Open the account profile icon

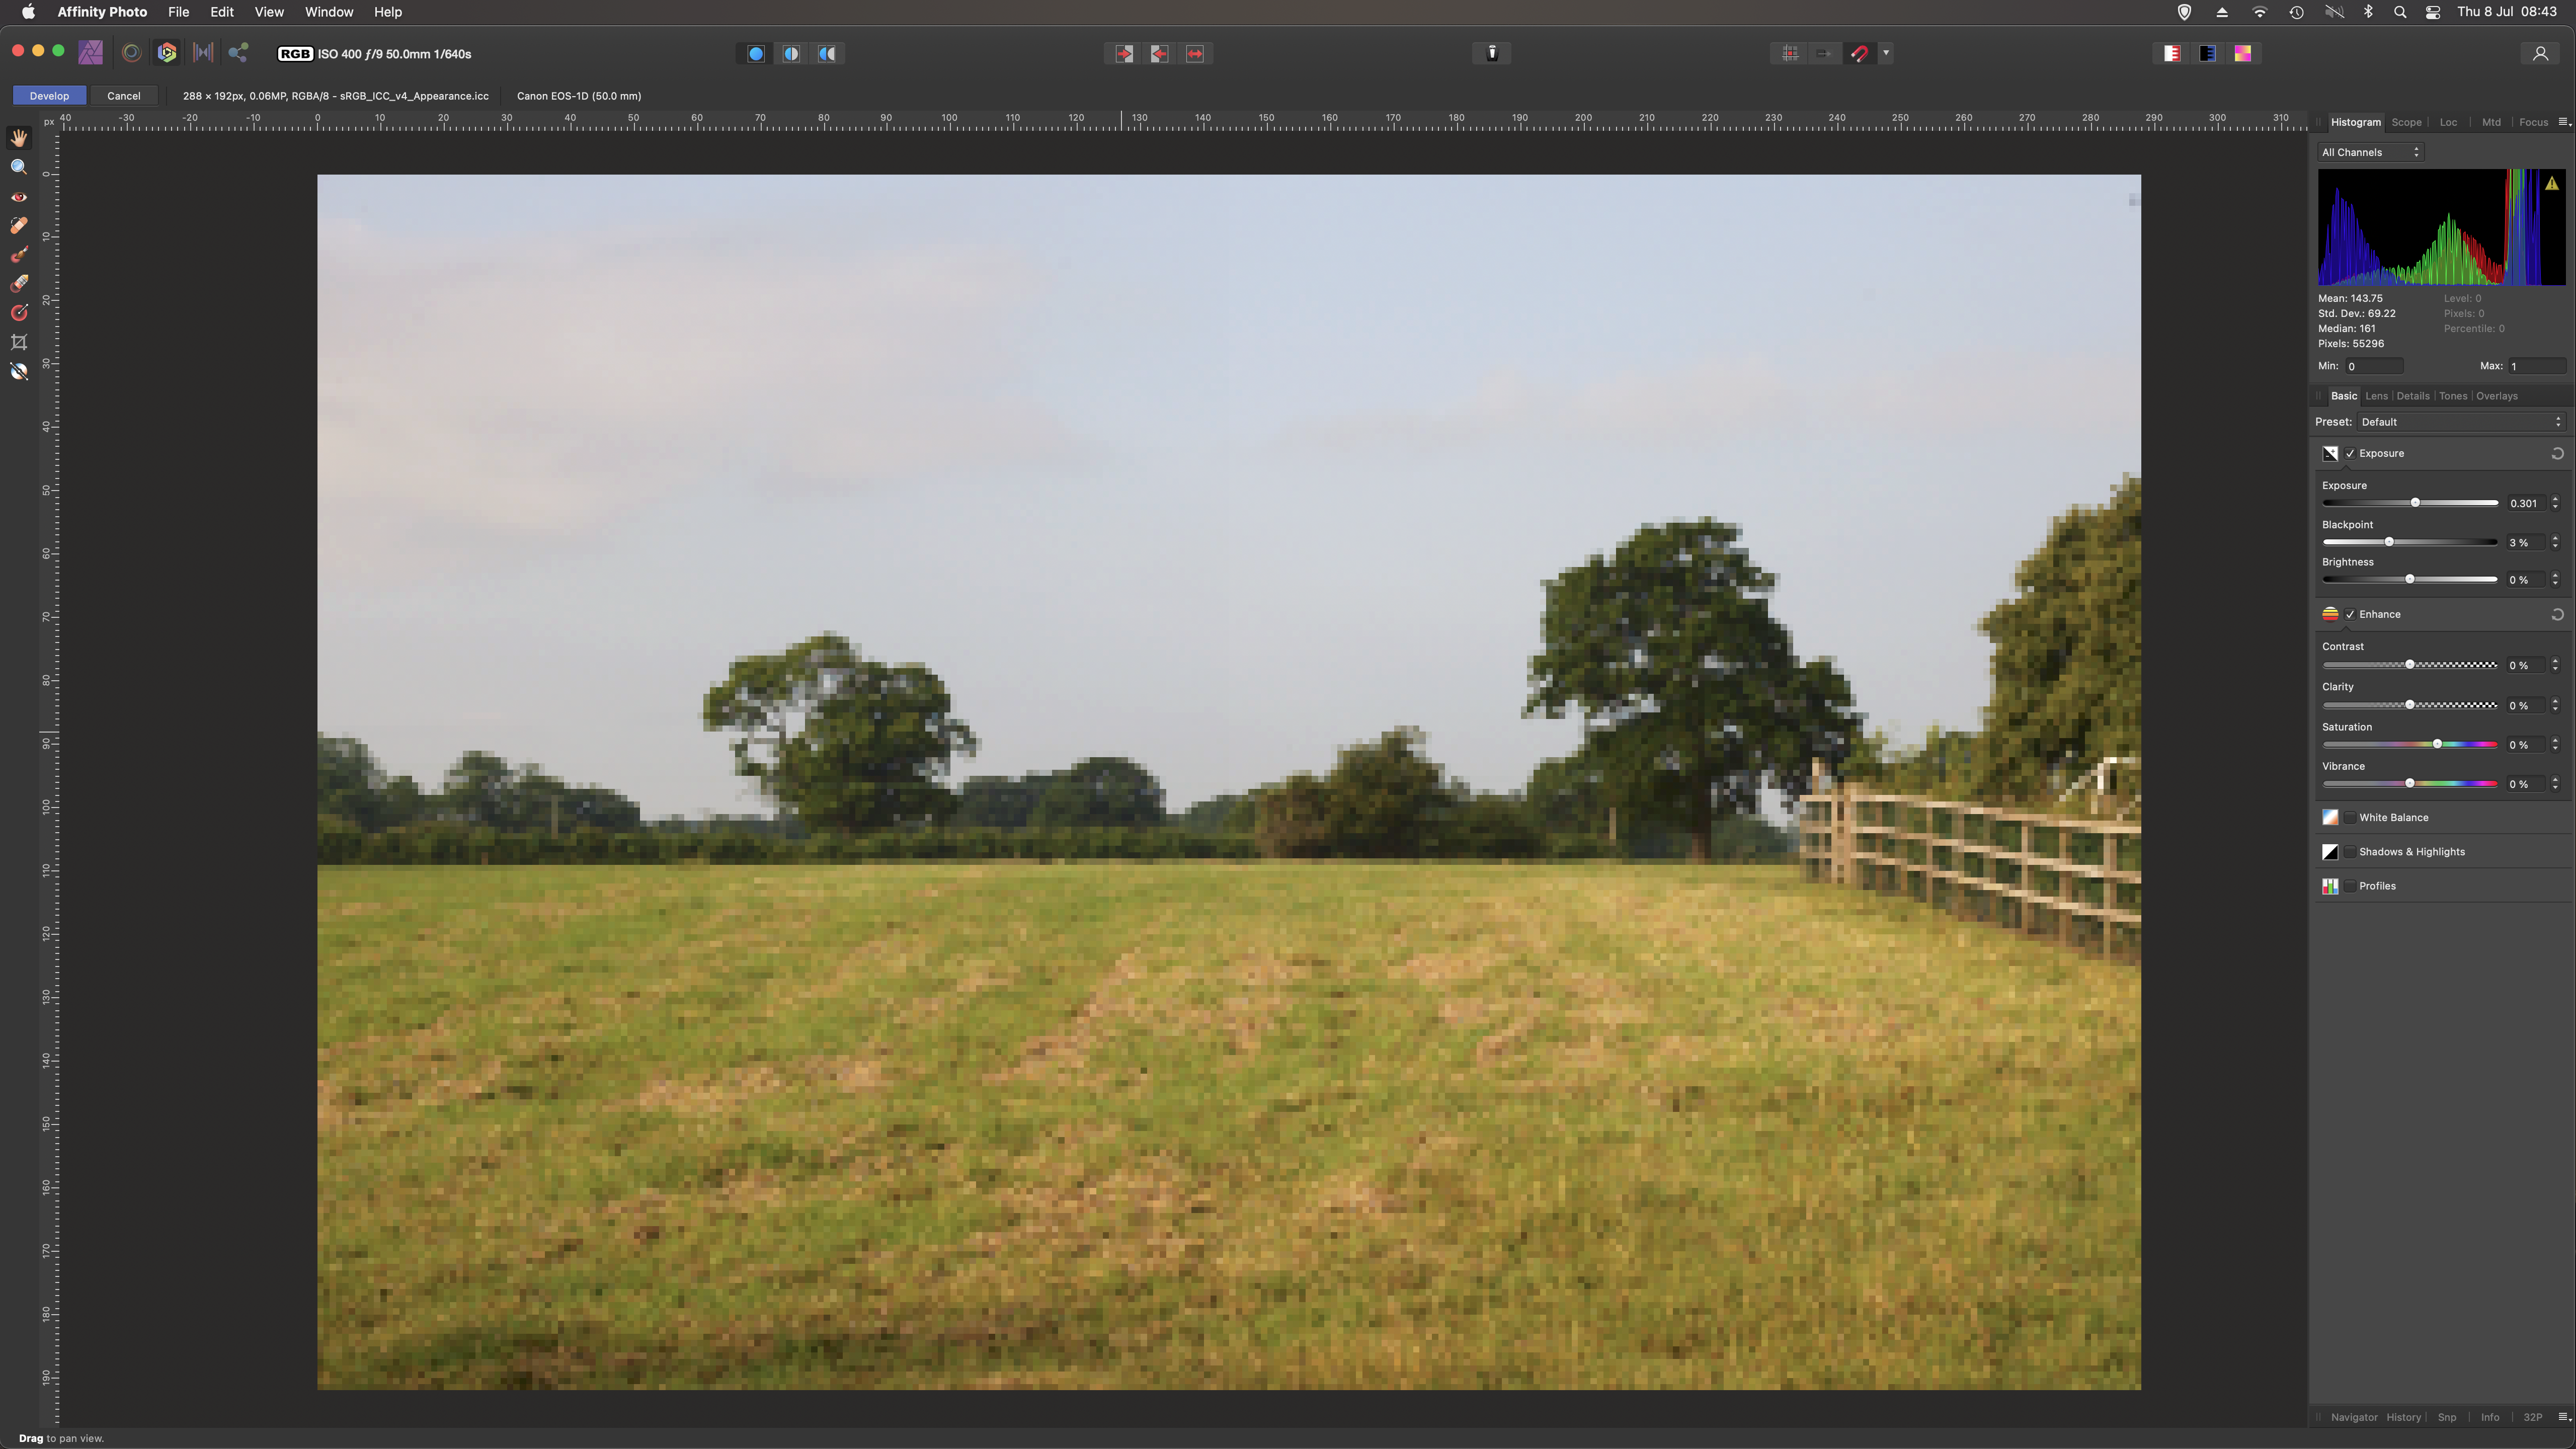[2540, 54]
